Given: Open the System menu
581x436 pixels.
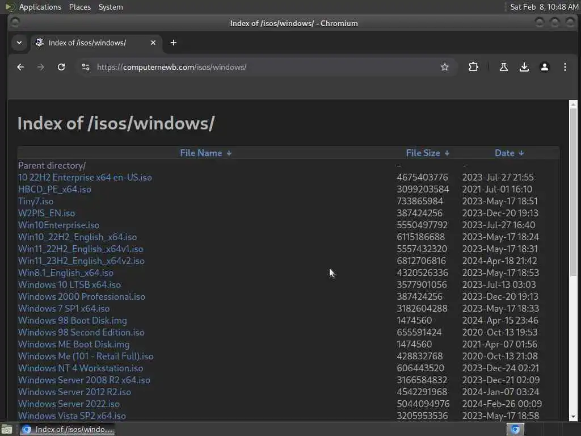Looking at the screenshot, I should pos(111,7).
